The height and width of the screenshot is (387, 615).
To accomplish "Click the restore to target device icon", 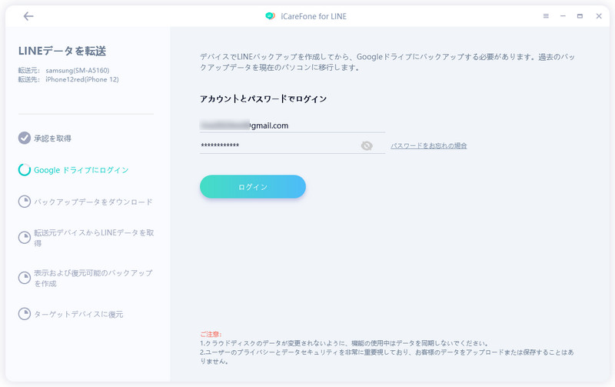I will [x=25, y=314].
